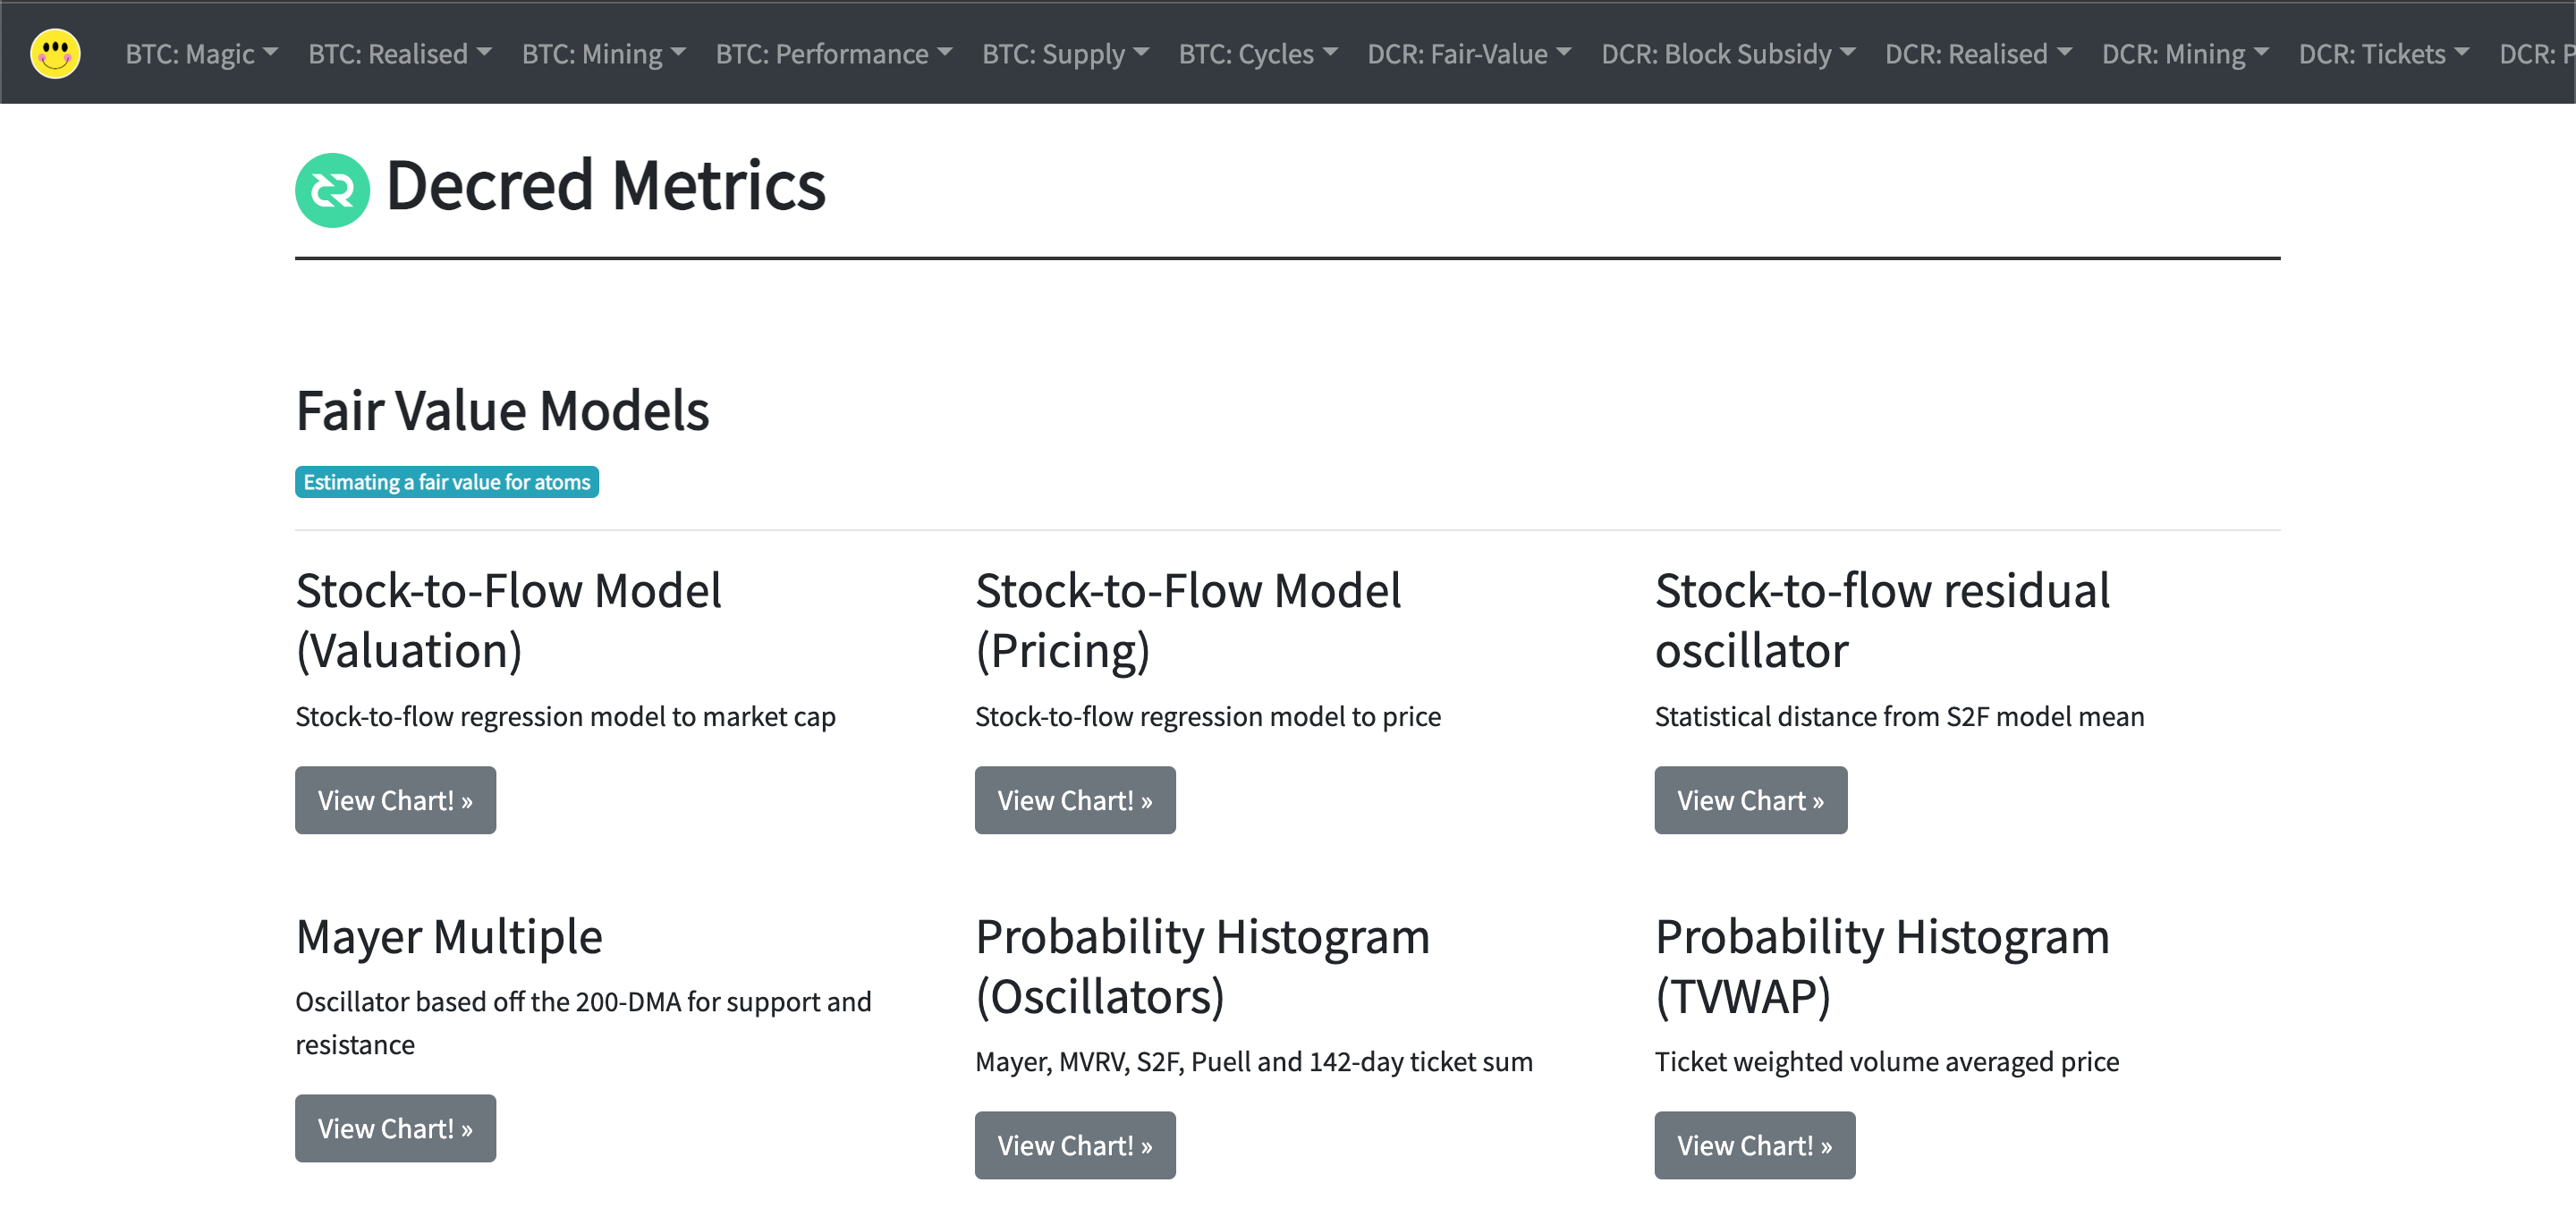Click Stock-to-Flow Model Pricing link

pos(1074,799)
